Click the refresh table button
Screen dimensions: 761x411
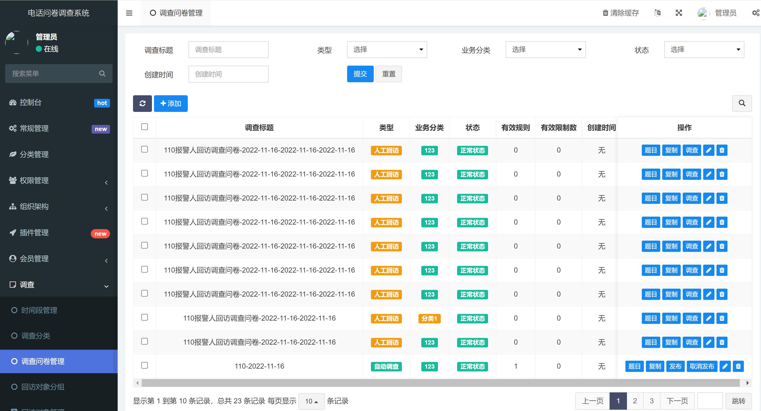coord(142,103)
